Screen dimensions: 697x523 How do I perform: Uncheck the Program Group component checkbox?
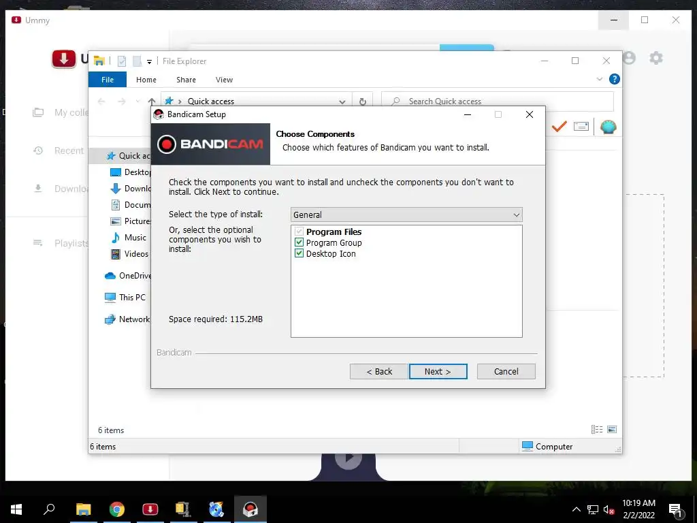coord(299,243)
